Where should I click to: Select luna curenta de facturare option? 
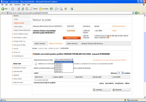[64, 62]
